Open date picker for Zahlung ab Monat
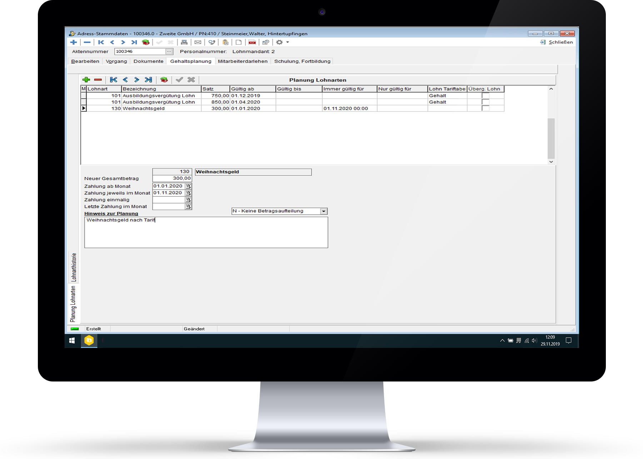643x459 pixels. click(188, 186)
